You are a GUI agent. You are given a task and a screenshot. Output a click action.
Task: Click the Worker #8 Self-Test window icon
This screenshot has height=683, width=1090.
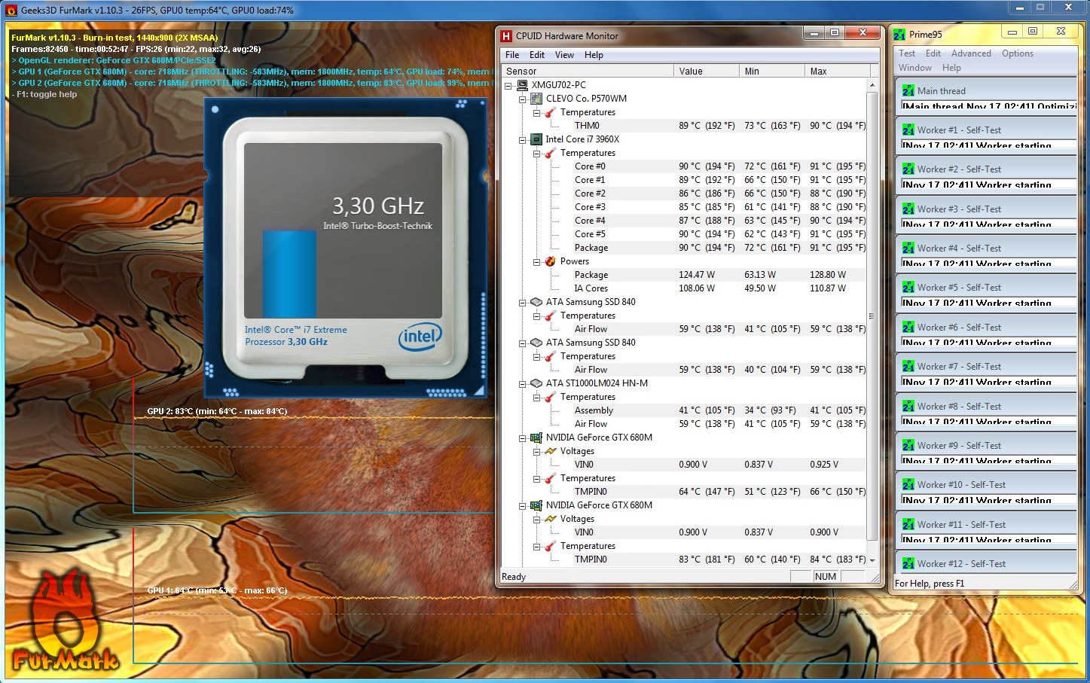click(x=908, y=406)
